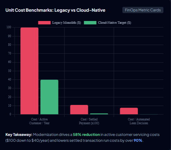Open the FinOps Metric Cards badge
171x150 pixels.
click(x=143, y=10)
